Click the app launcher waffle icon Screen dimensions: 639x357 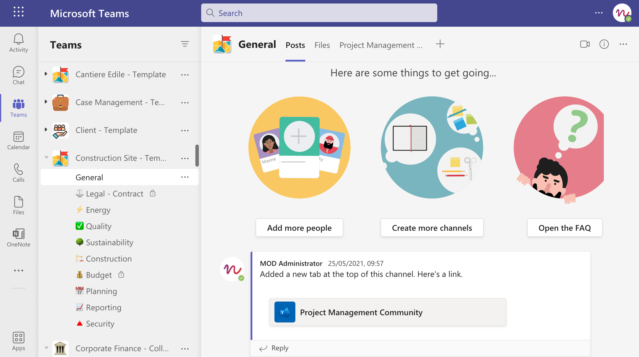(19, 12)
